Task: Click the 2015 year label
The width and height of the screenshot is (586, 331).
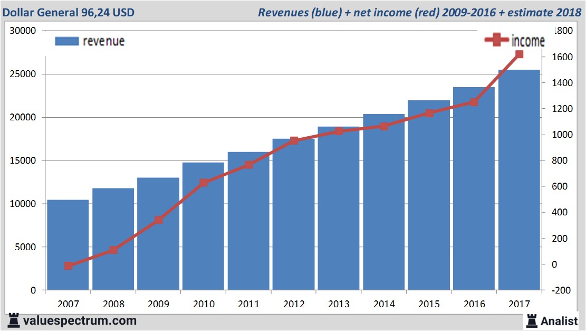Action: [x=429, y=304]
